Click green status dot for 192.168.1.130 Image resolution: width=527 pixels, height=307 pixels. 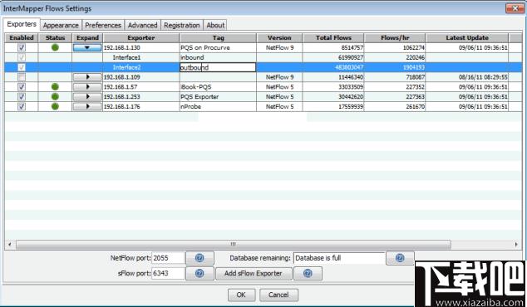(x=55, y=47)
